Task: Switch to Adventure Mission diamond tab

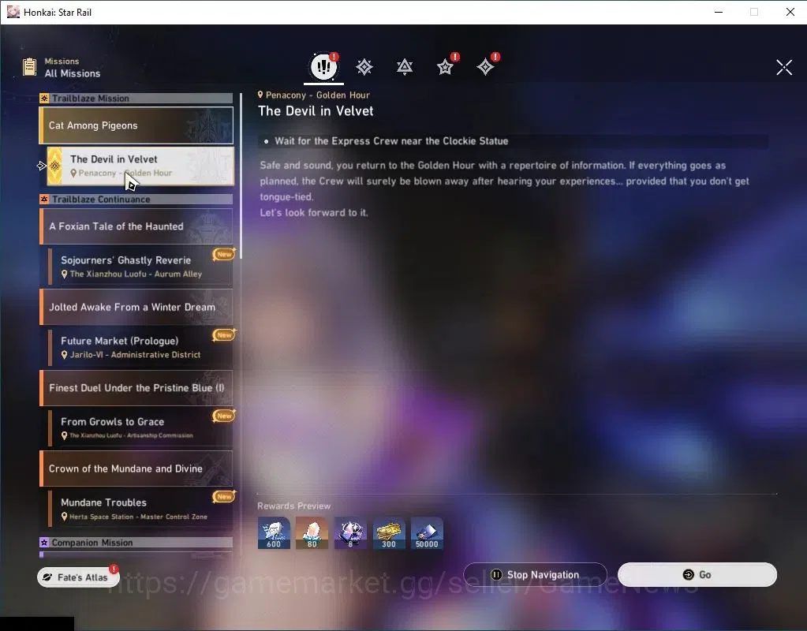Action: pyautogui.click(x=485, y=67)
